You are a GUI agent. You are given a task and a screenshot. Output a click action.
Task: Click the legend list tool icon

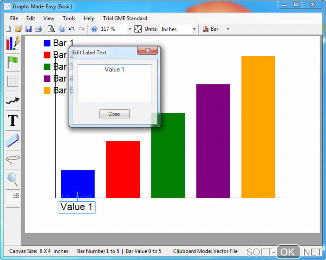[x=16, y=195]
